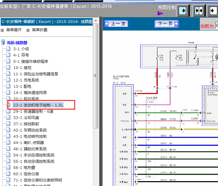Open 56-1 电热窗
This screenshot has width=218, height=186.
pos(24,168)
